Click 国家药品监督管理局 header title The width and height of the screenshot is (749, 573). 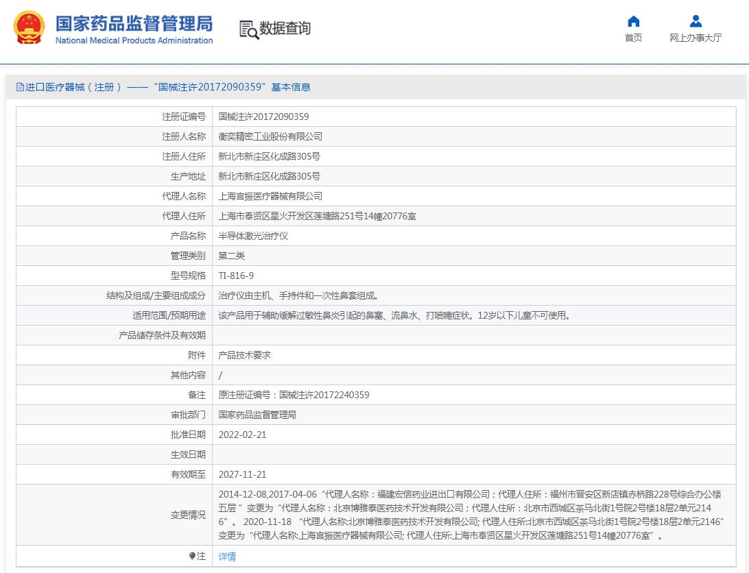[134, 23]
